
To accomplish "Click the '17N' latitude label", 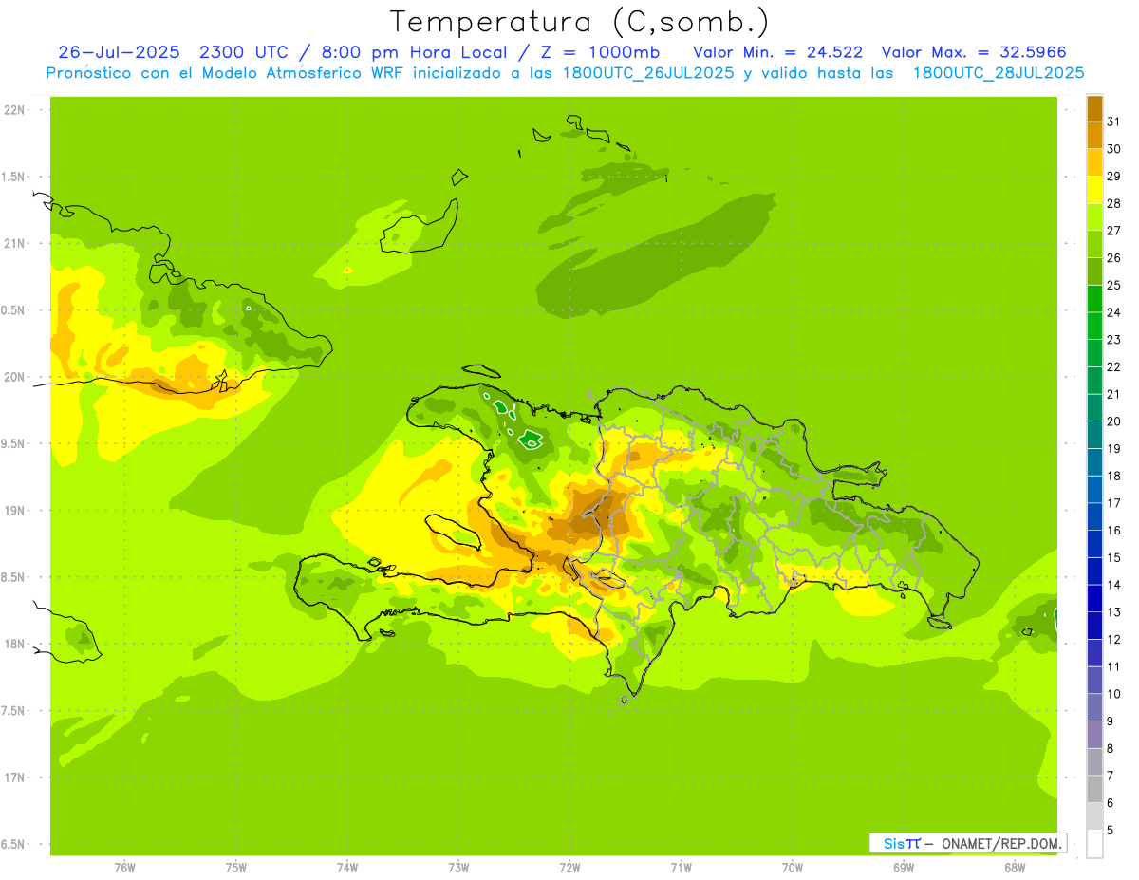I will 14,777.
